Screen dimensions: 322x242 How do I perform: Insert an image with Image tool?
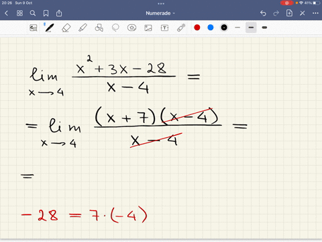click(148, 28)
